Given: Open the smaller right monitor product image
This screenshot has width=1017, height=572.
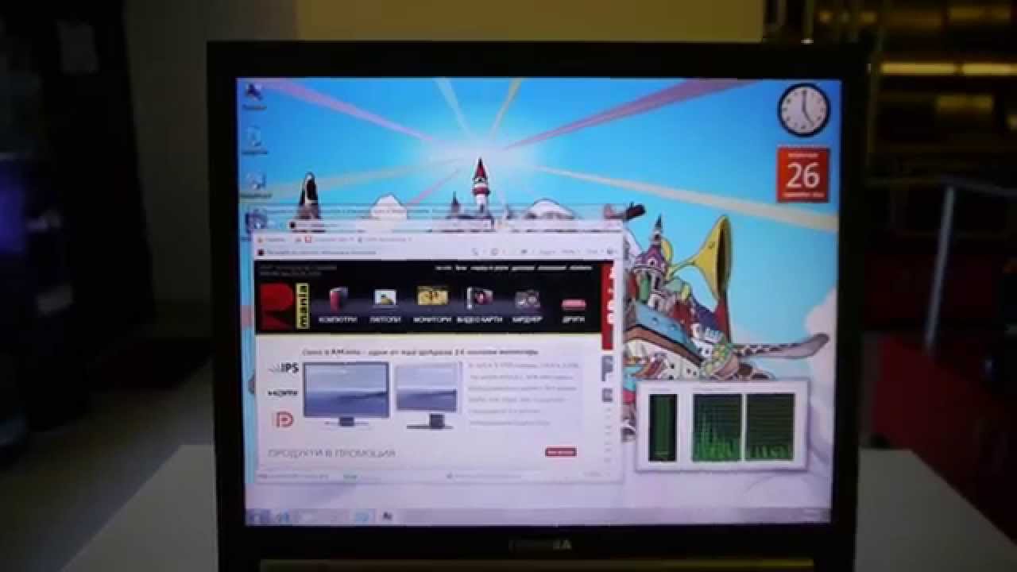Looking at the screenshot, I should [x=427, y=396].
